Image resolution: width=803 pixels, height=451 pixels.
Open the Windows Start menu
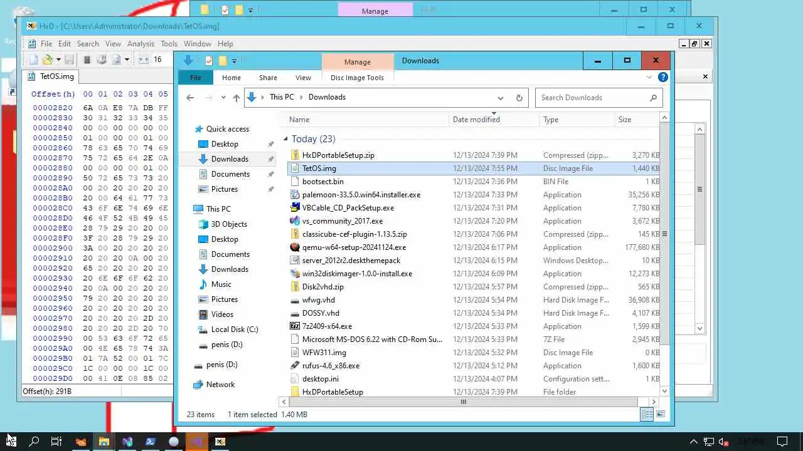11,442
